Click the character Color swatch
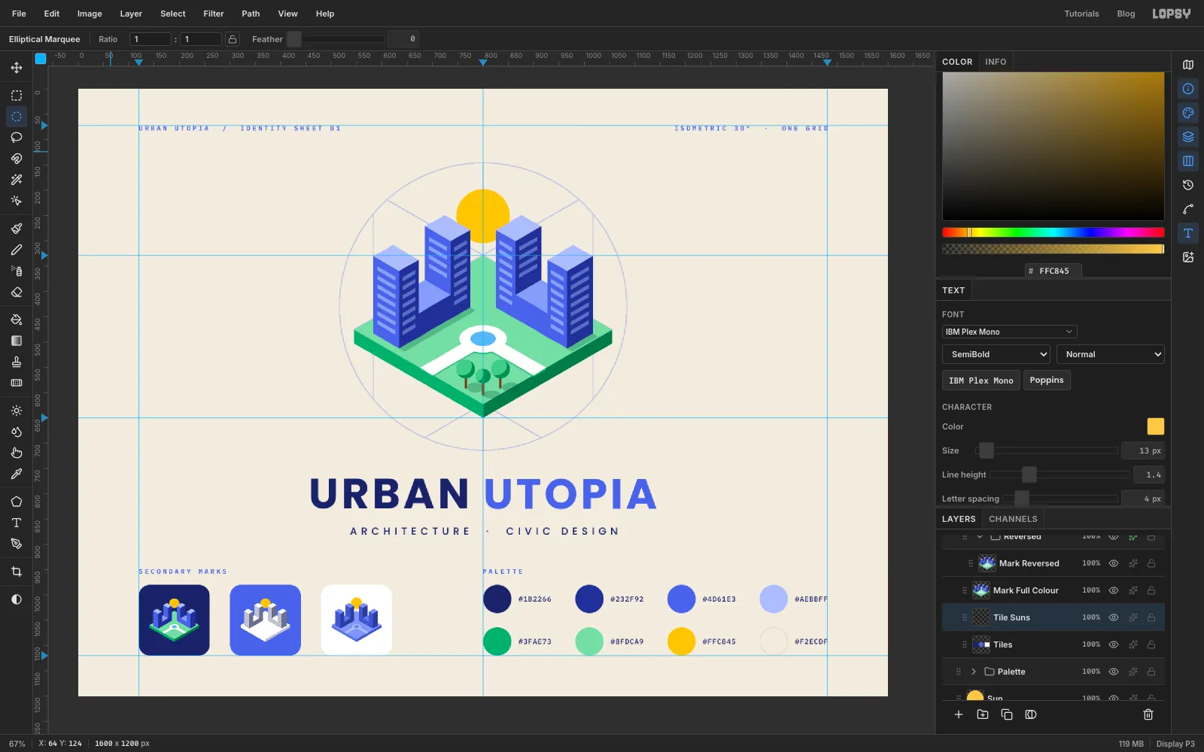Image resolution: width=1204 pixels, height=752 pixels. 1156,426
